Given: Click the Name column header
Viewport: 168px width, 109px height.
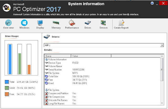Looking at the screenshot, I should click(x=58, y=56).
